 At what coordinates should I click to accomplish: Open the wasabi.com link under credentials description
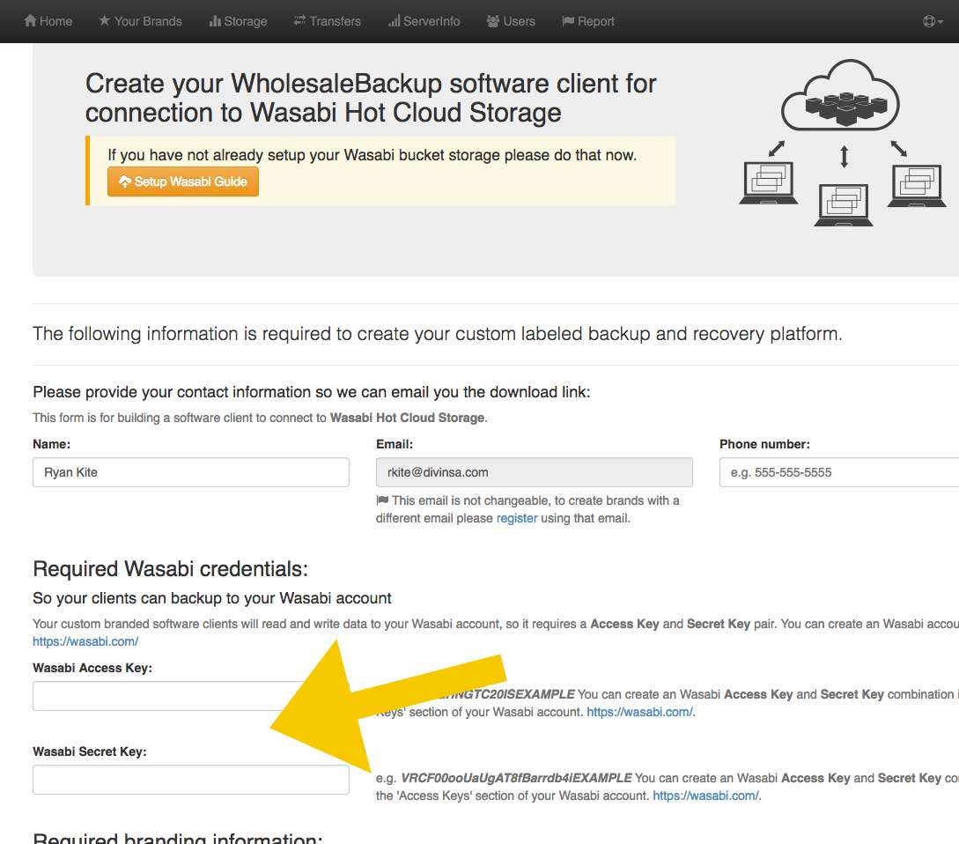(85, 641)
